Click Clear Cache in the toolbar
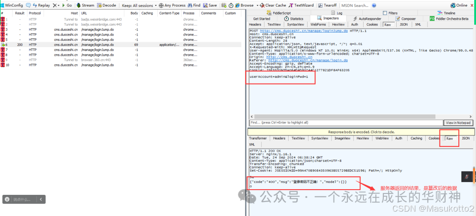476x216 pixels. point(273,5)
